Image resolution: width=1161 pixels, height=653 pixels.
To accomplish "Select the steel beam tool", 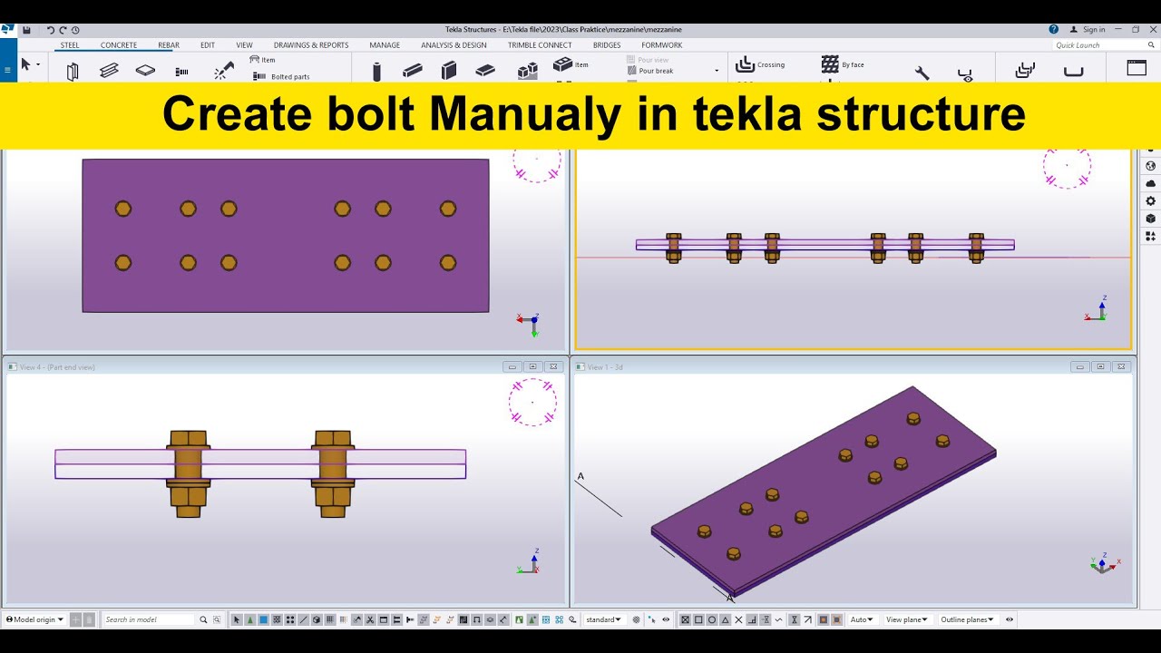I will pos(109,71).
